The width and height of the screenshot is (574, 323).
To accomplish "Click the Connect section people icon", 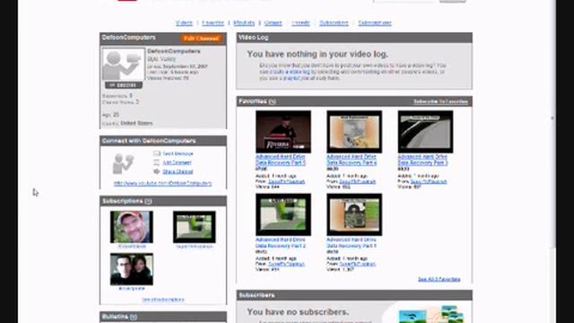I will coord(123,163).
